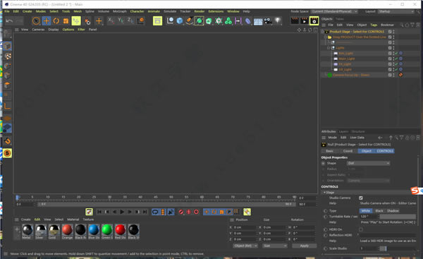This screenshot has height=259, width=423.
Task: Select the Rotate tool in toolbar
Action: click(56, 20)
